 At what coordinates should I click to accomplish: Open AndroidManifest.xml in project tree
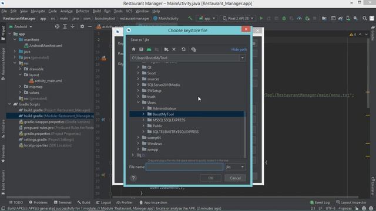[43, 46]
